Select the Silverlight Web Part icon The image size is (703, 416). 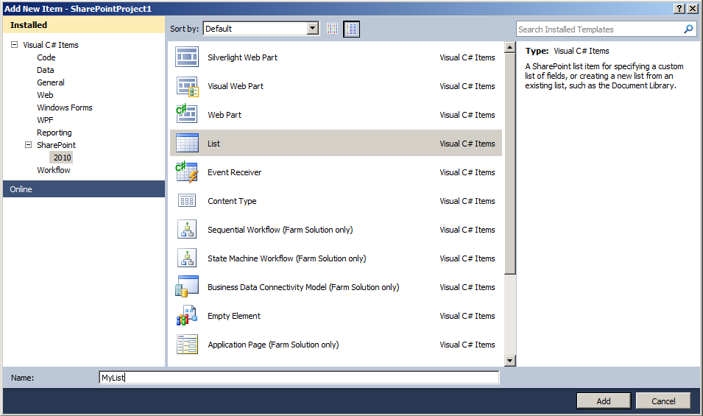point(187,57)
